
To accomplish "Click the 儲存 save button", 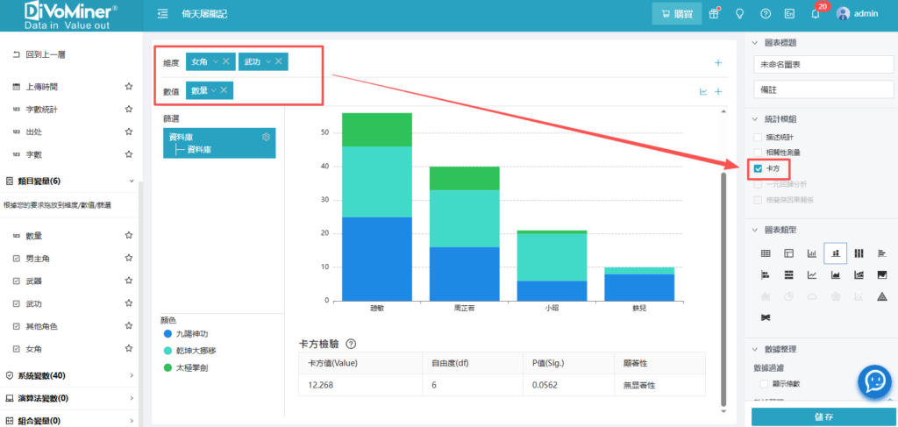I will [823, 416].
